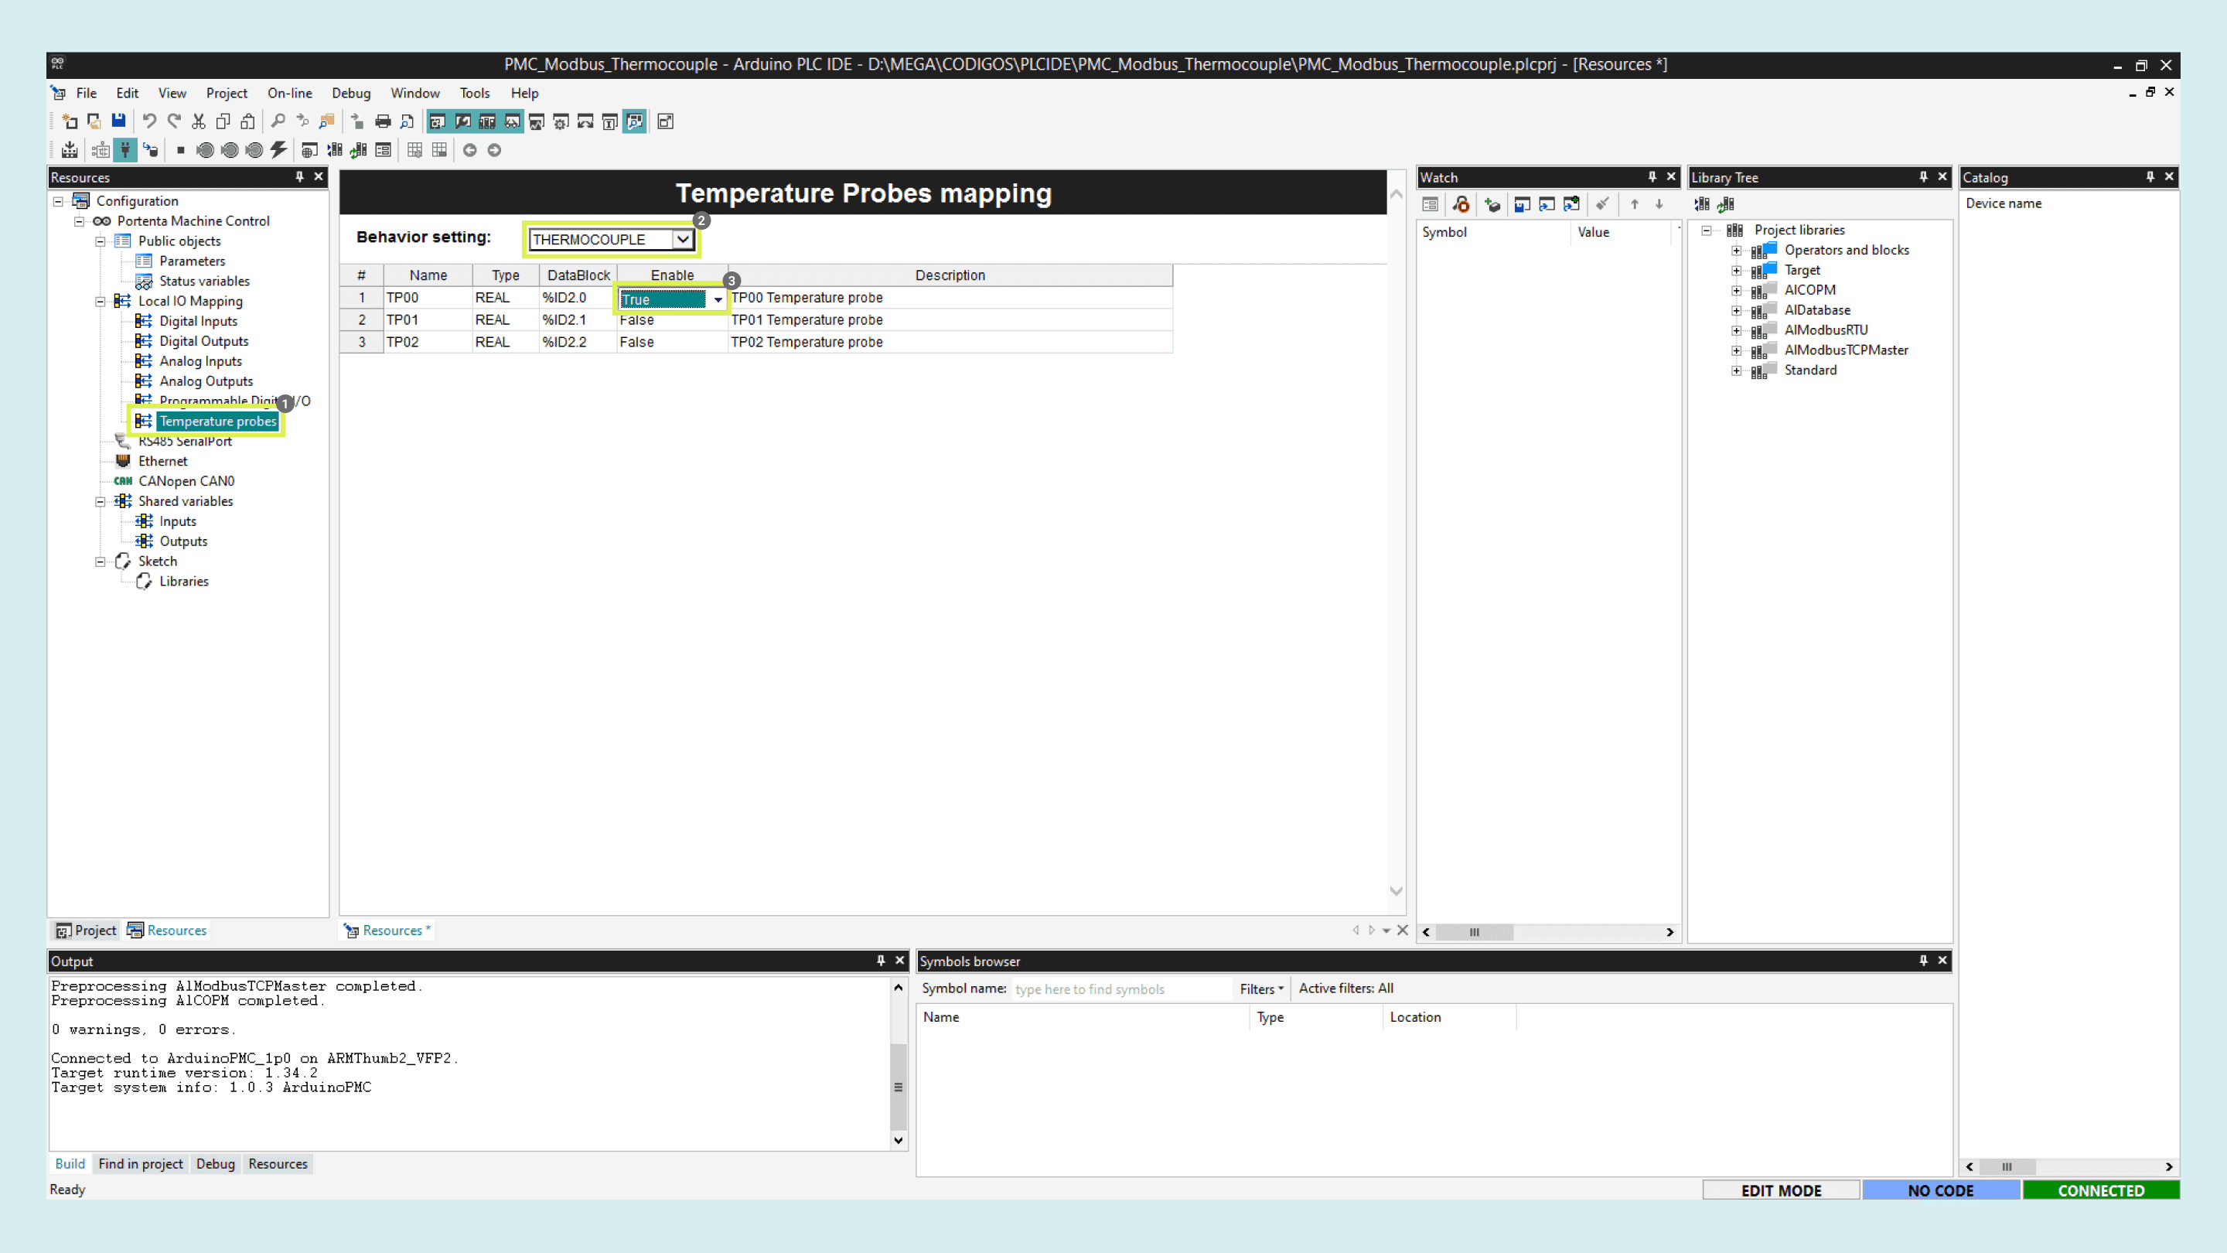Click the Undo arrow in toolbar
The height and width of the screenshot is (1253, 2227).
(x=148, y=121)
